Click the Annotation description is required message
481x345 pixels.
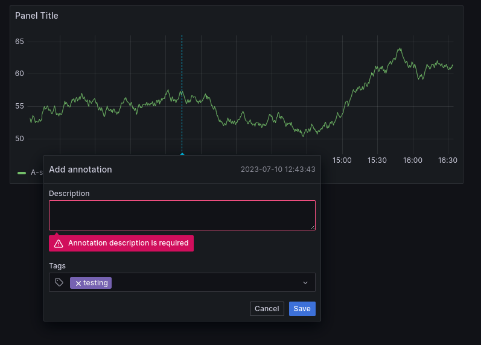pos(128,243)
